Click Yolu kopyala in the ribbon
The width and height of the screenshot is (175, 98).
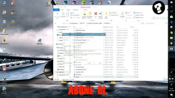coord(75,15)
